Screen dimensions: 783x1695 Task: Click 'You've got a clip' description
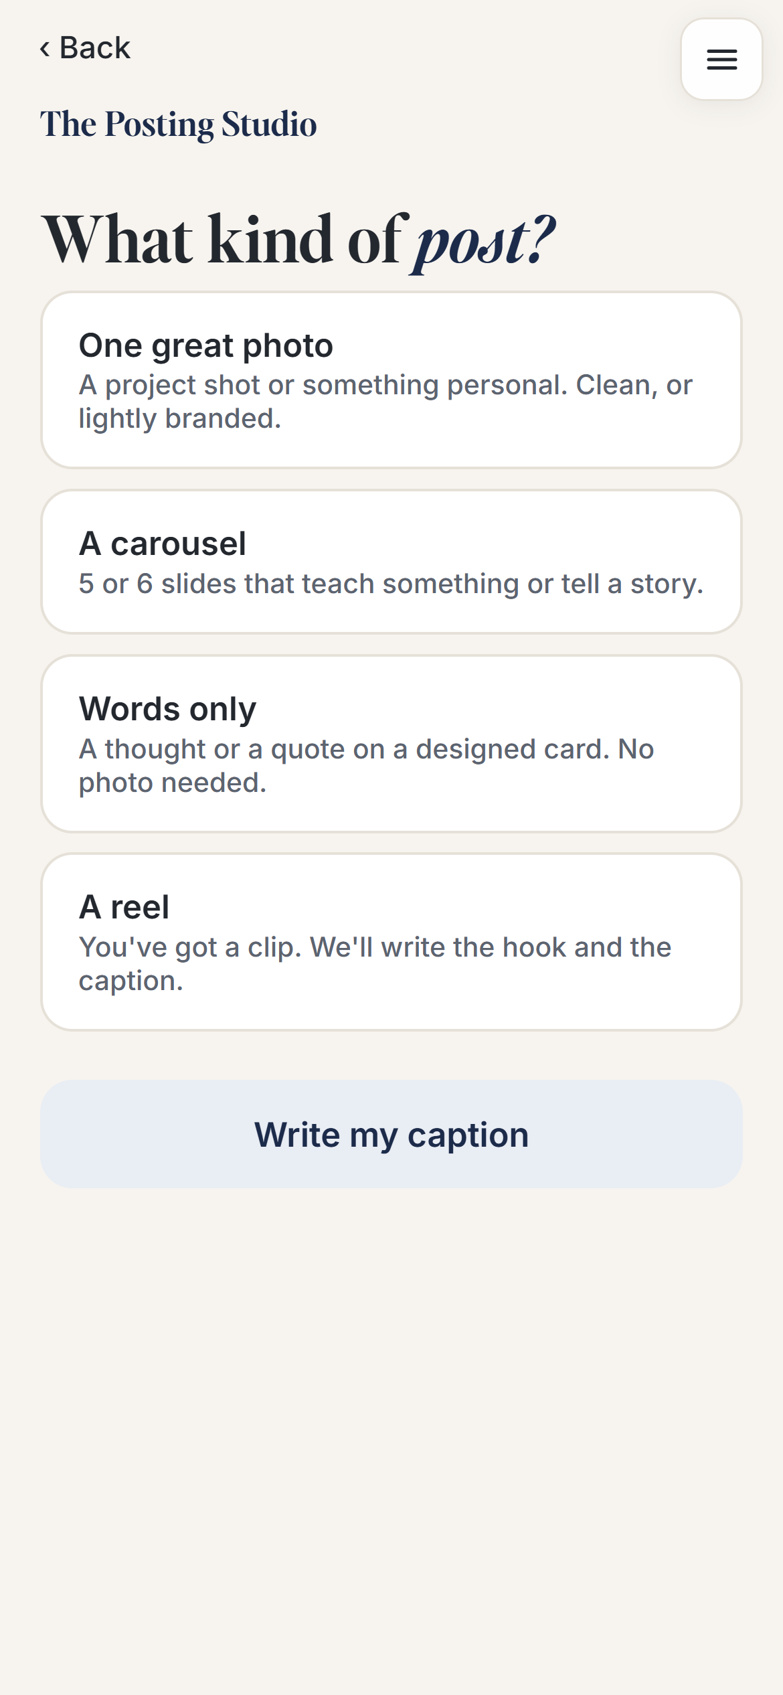coord(375,964)
